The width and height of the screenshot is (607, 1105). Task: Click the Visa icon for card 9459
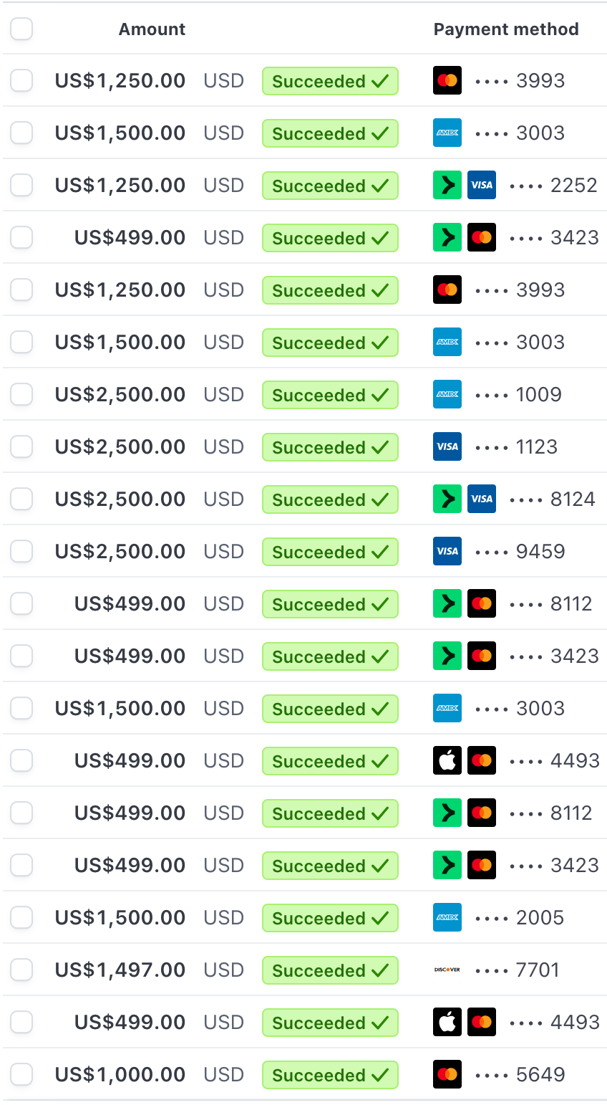(447, 551)
